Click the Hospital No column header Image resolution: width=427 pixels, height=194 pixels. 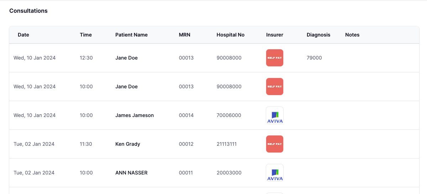[x=231, y=35]
